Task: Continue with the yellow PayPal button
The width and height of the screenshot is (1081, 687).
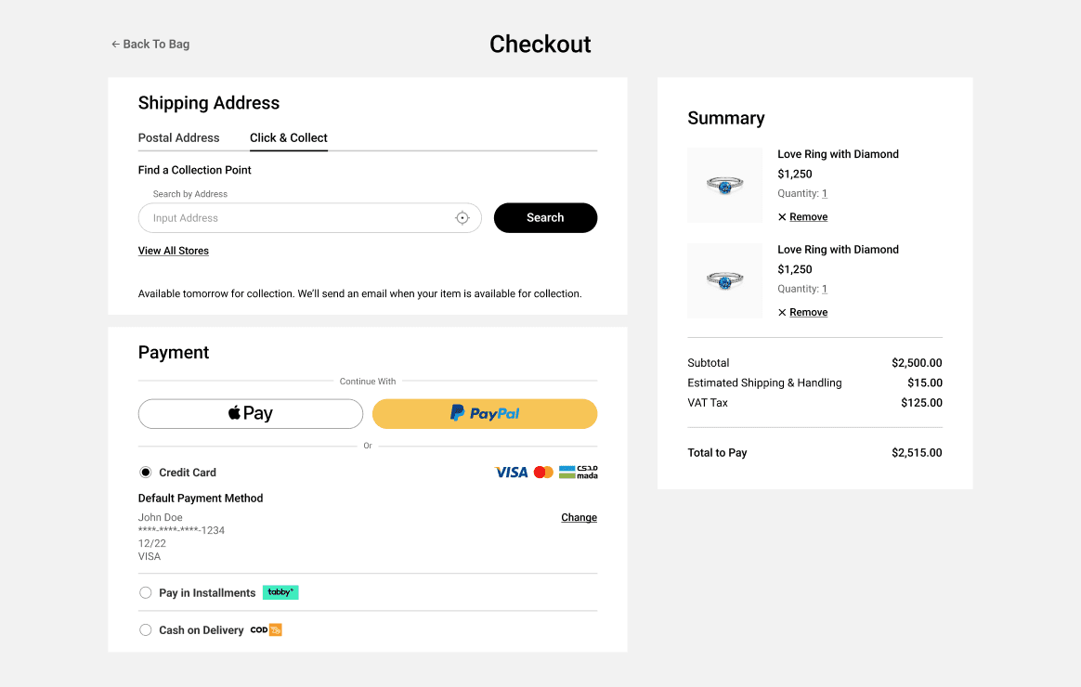Action: point(485,414)
